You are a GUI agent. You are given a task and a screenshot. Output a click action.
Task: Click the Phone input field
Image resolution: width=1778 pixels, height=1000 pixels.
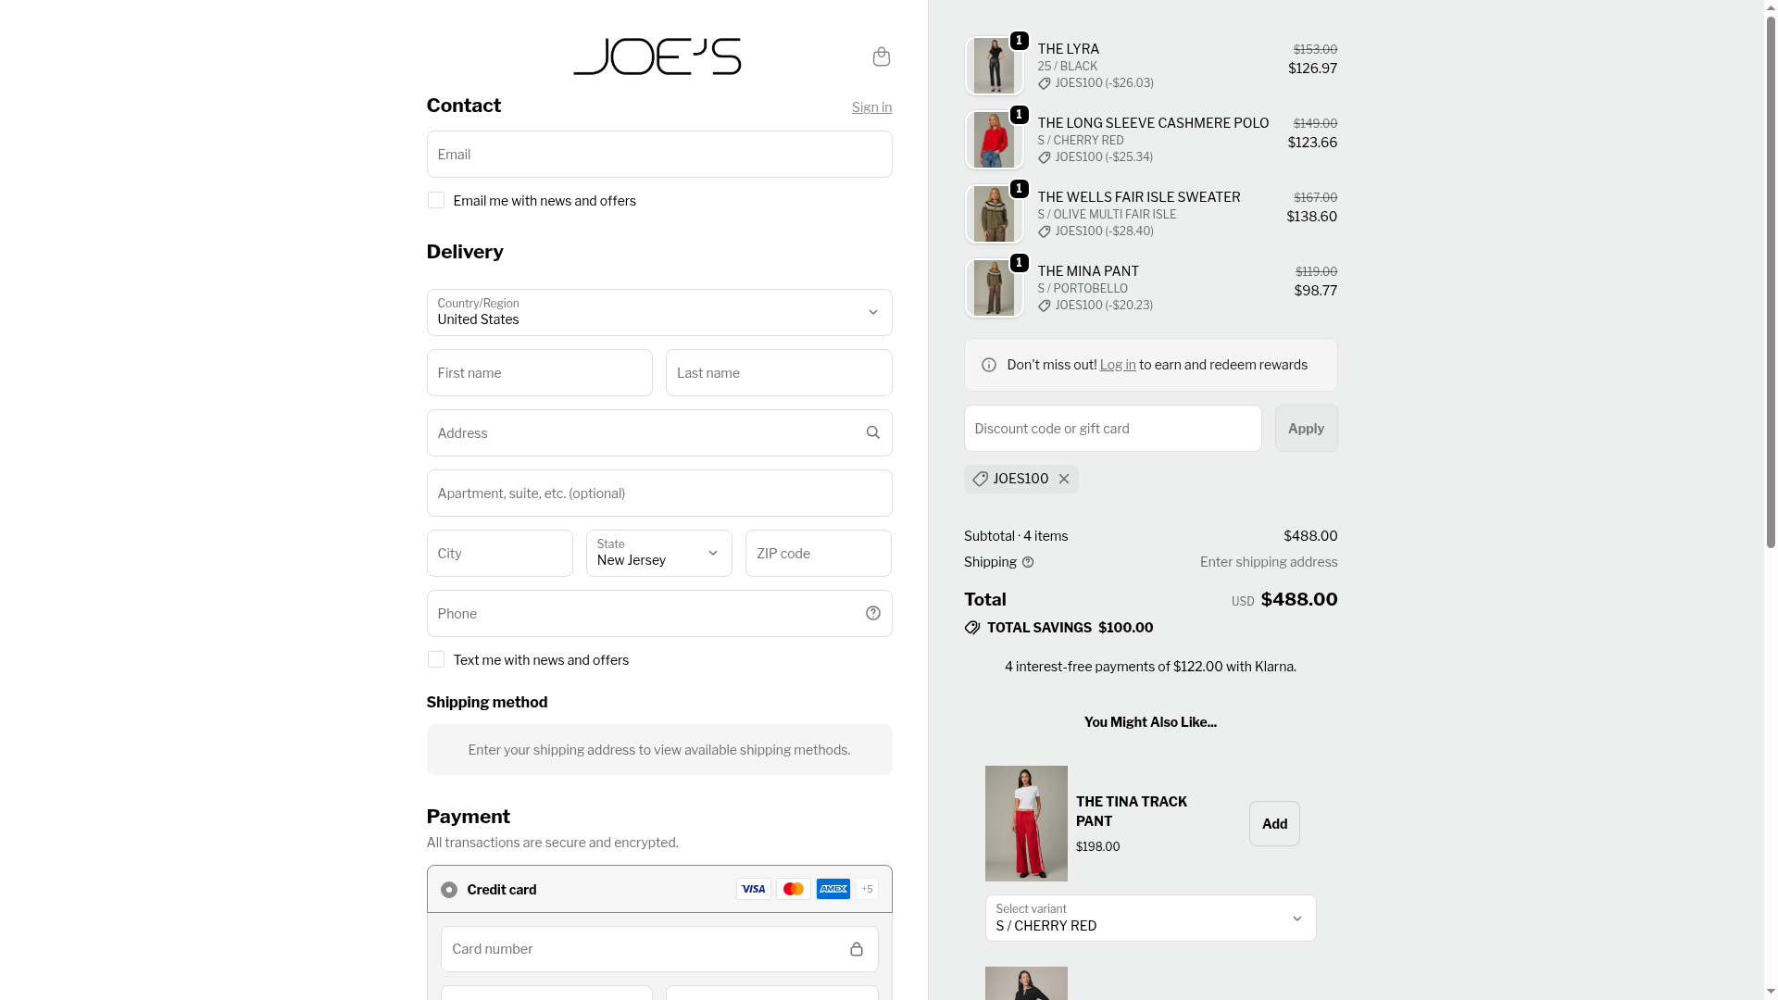[x=659, y=613]
